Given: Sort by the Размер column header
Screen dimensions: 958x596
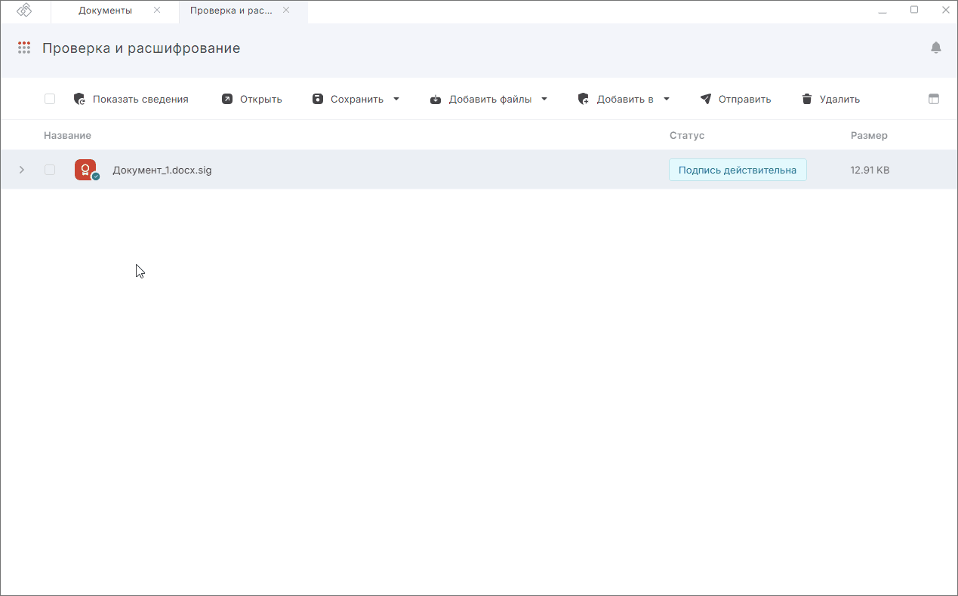Looking at the screenshot, I should tap(869, 136).
